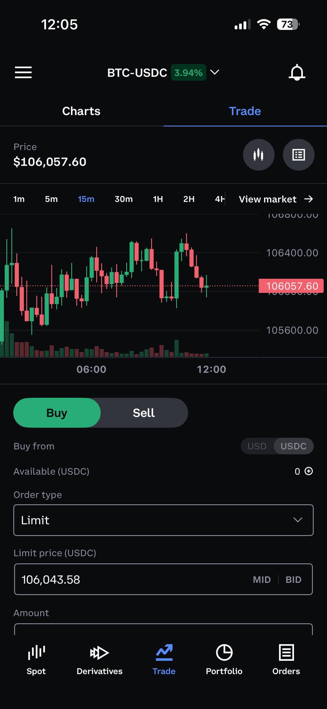Switch to the candlestick chart view
This screenshot has height=709, width=327.
(x=259, y=155)
